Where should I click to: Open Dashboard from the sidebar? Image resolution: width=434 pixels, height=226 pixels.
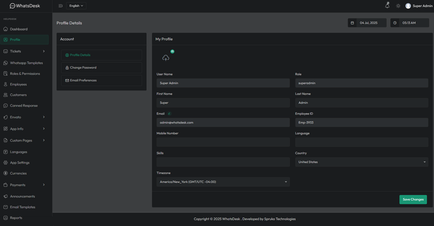18,29
